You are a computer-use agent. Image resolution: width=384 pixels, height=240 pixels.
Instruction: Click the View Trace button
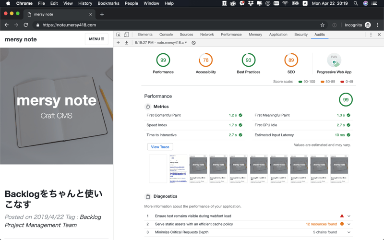(160, 147)
